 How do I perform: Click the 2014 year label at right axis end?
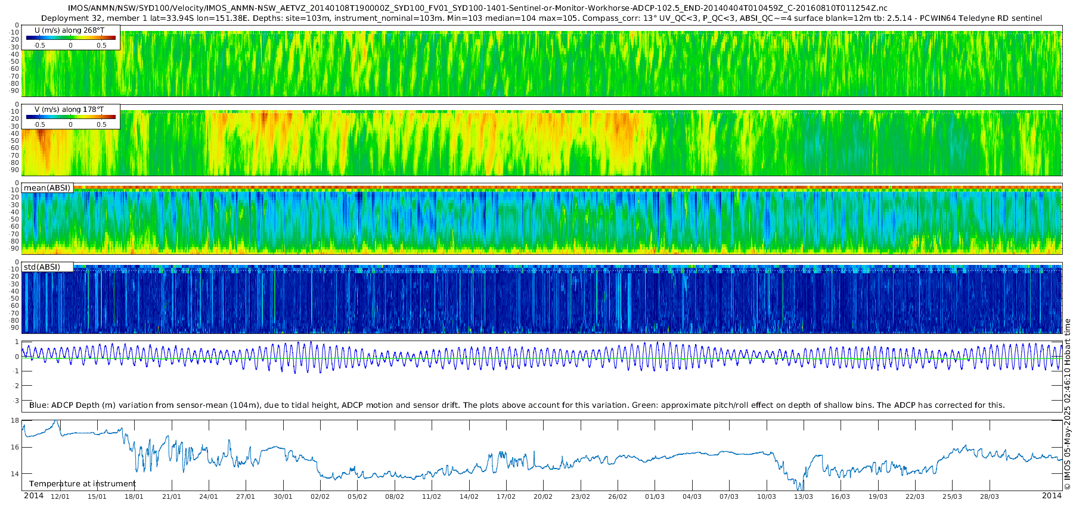pos(1052,496)
